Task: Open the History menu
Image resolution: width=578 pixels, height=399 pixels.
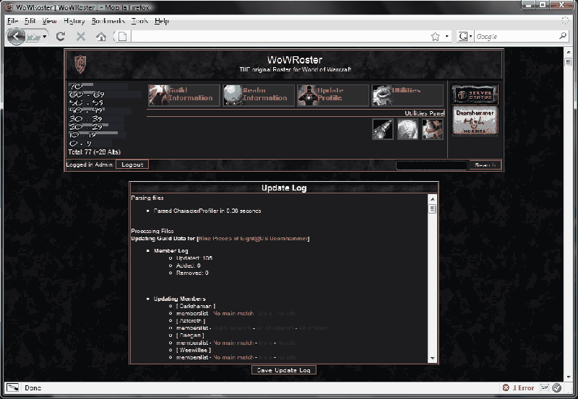Action: tap(74, 21)
